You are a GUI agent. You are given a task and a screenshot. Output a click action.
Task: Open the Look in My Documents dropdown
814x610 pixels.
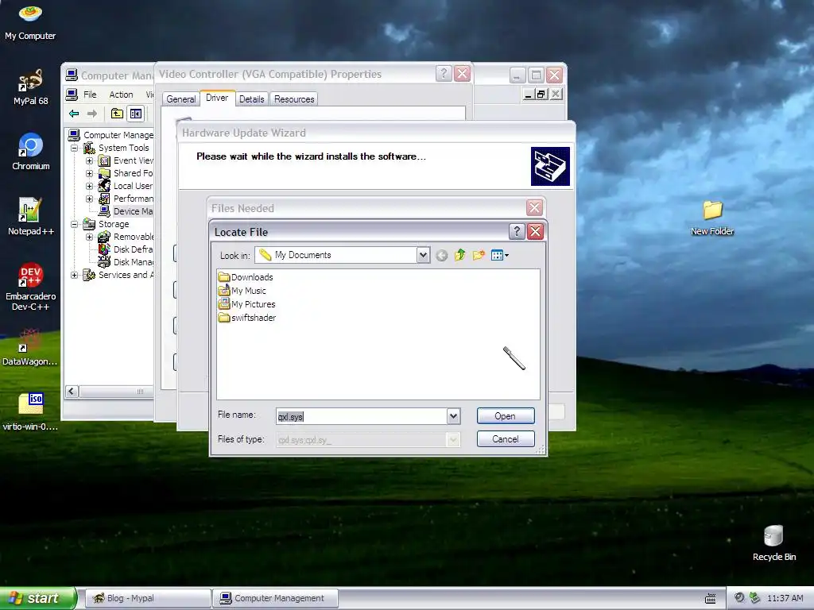click(423, 255)
